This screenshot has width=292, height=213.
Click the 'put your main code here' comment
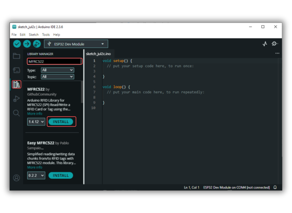click(x=155, y=92)
